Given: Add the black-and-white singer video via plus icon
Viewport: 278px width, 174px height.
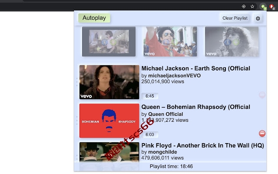Looking at the screenshot, I should point(236,42).
